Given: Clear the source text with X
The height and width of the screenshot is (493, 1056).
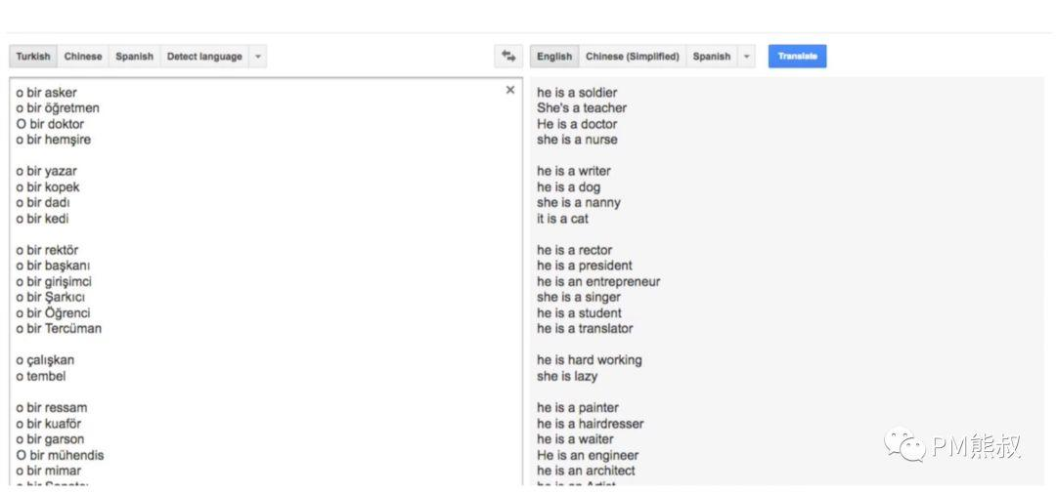Looking at the screenshot, I should [509, 90].
